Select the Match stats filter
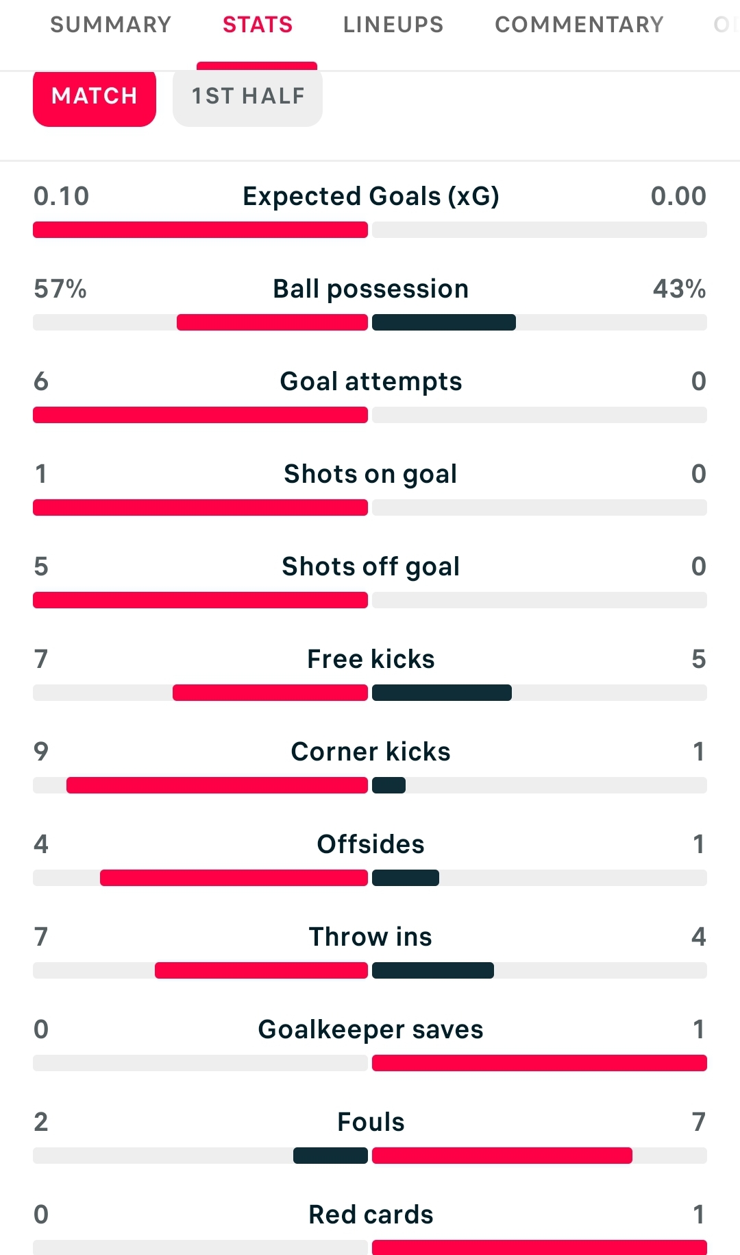 (x=95, y=96)
